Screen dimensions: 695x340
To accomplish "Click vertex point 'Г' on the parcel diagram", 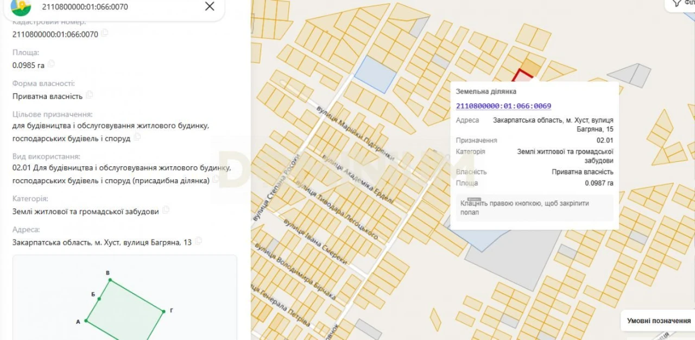I will pyautogui.click(x=163, y=311).
